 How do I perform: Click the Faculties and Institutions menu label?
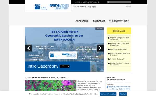click(x=86, y=2)
